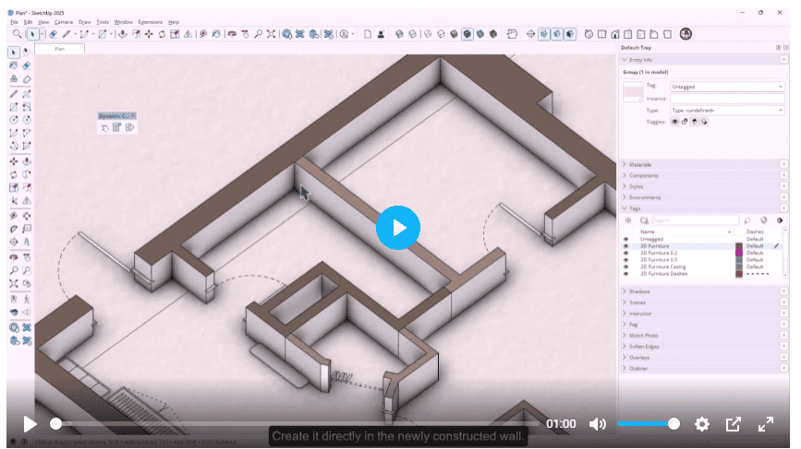Click the small play button in the video controls
This screenshot has height=449, width=801.
30,424
